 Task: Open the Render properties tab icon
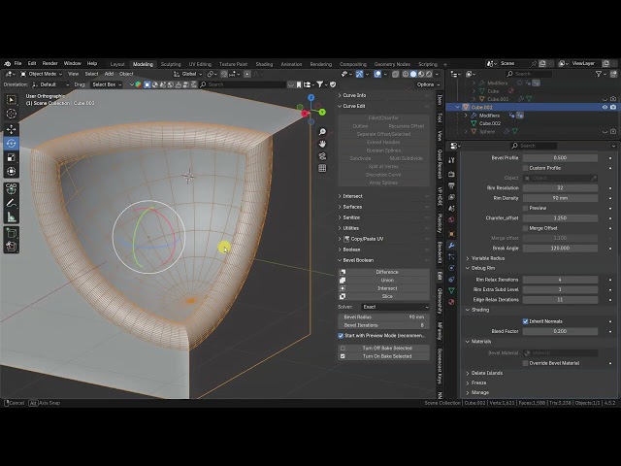451,174
